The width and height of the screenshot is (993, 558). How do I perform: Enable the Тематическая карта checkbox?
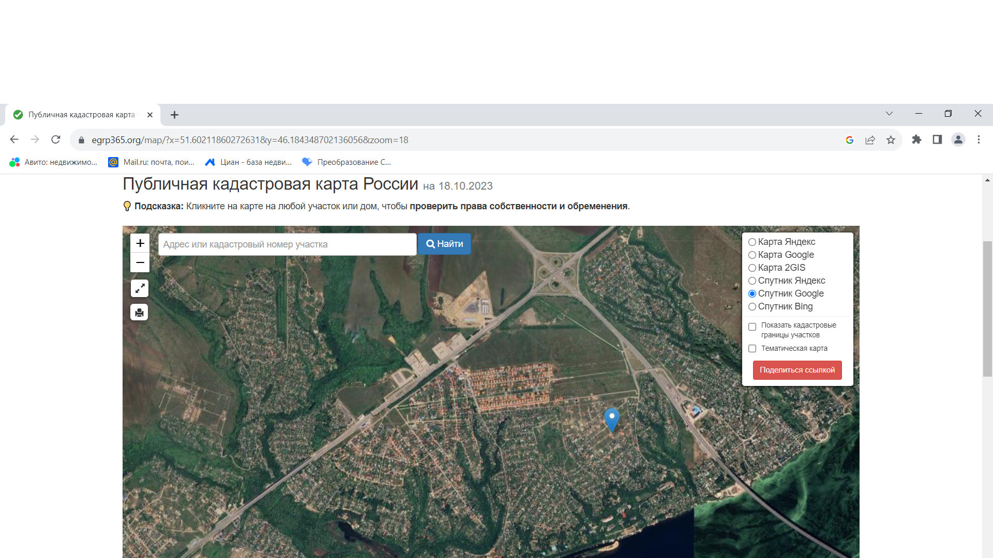coord(752,349)
